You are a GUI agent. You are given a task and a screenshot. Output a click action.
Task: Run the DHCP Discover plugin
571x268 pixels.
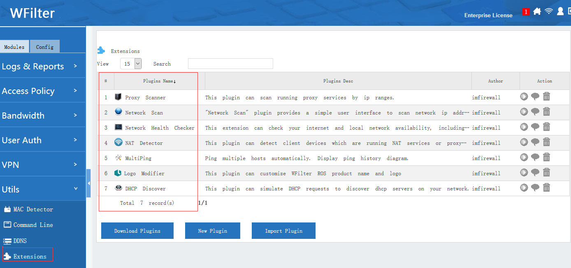click(x=524, y=188)
